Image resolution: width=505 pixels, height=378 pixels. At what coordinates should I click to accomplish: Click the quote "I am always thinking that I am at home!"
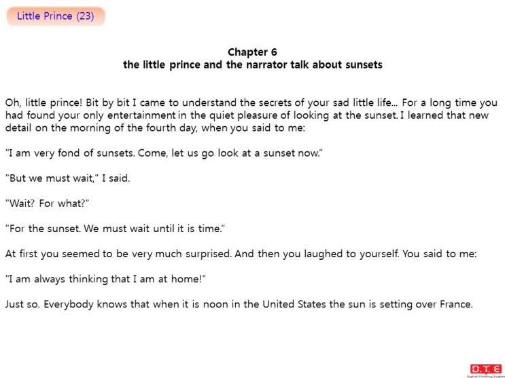click(105, 279)
